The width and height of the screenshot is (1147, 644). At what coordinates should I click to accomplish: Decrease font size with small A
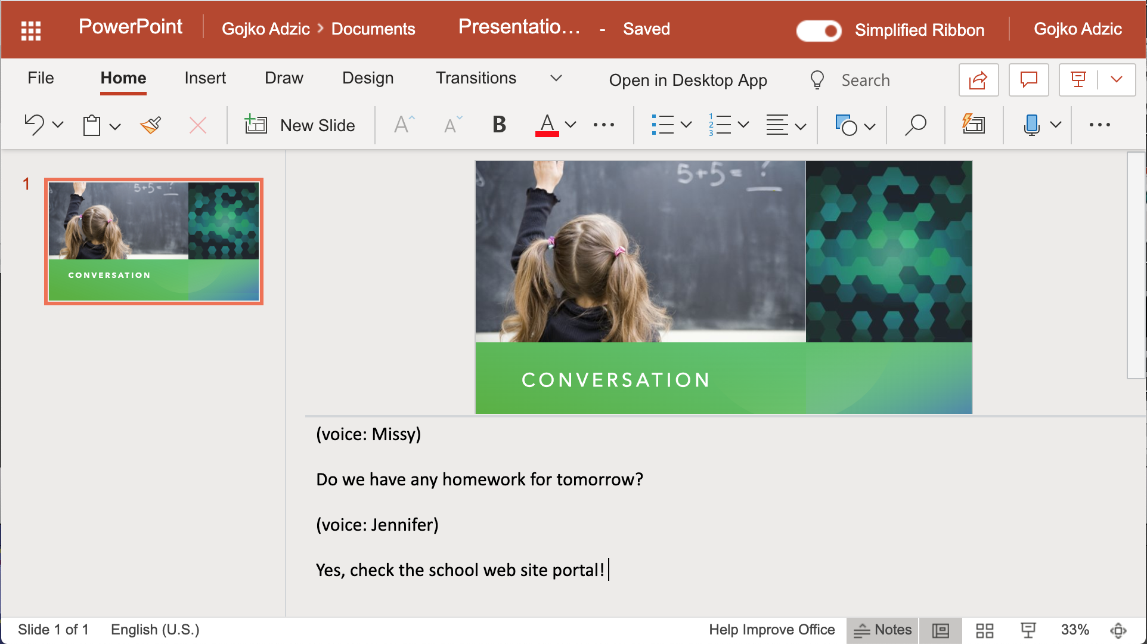[x=453, y=125]
